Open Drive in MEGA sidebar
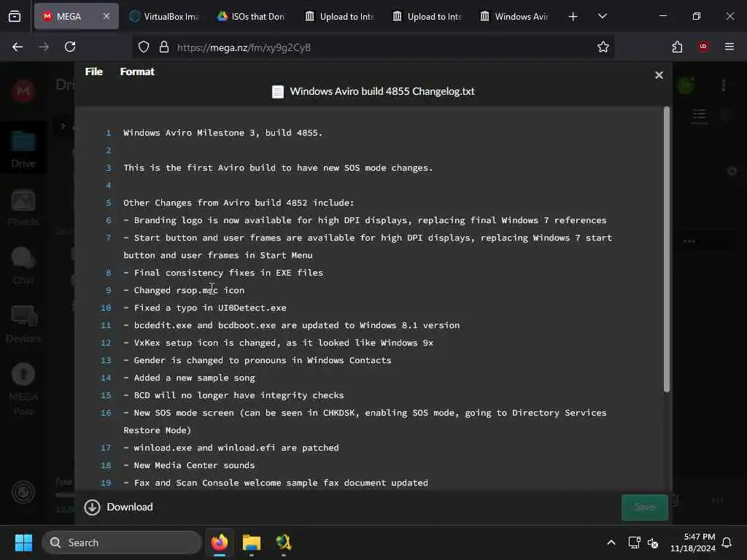The image size is (747, 560). click(23, 149)
